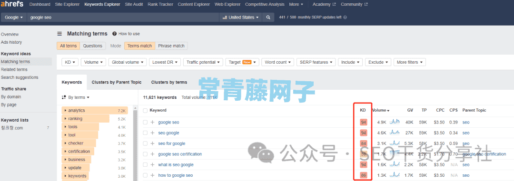
Task: Open the Global volume filter dropdown
Action: [x=128, y=62]
